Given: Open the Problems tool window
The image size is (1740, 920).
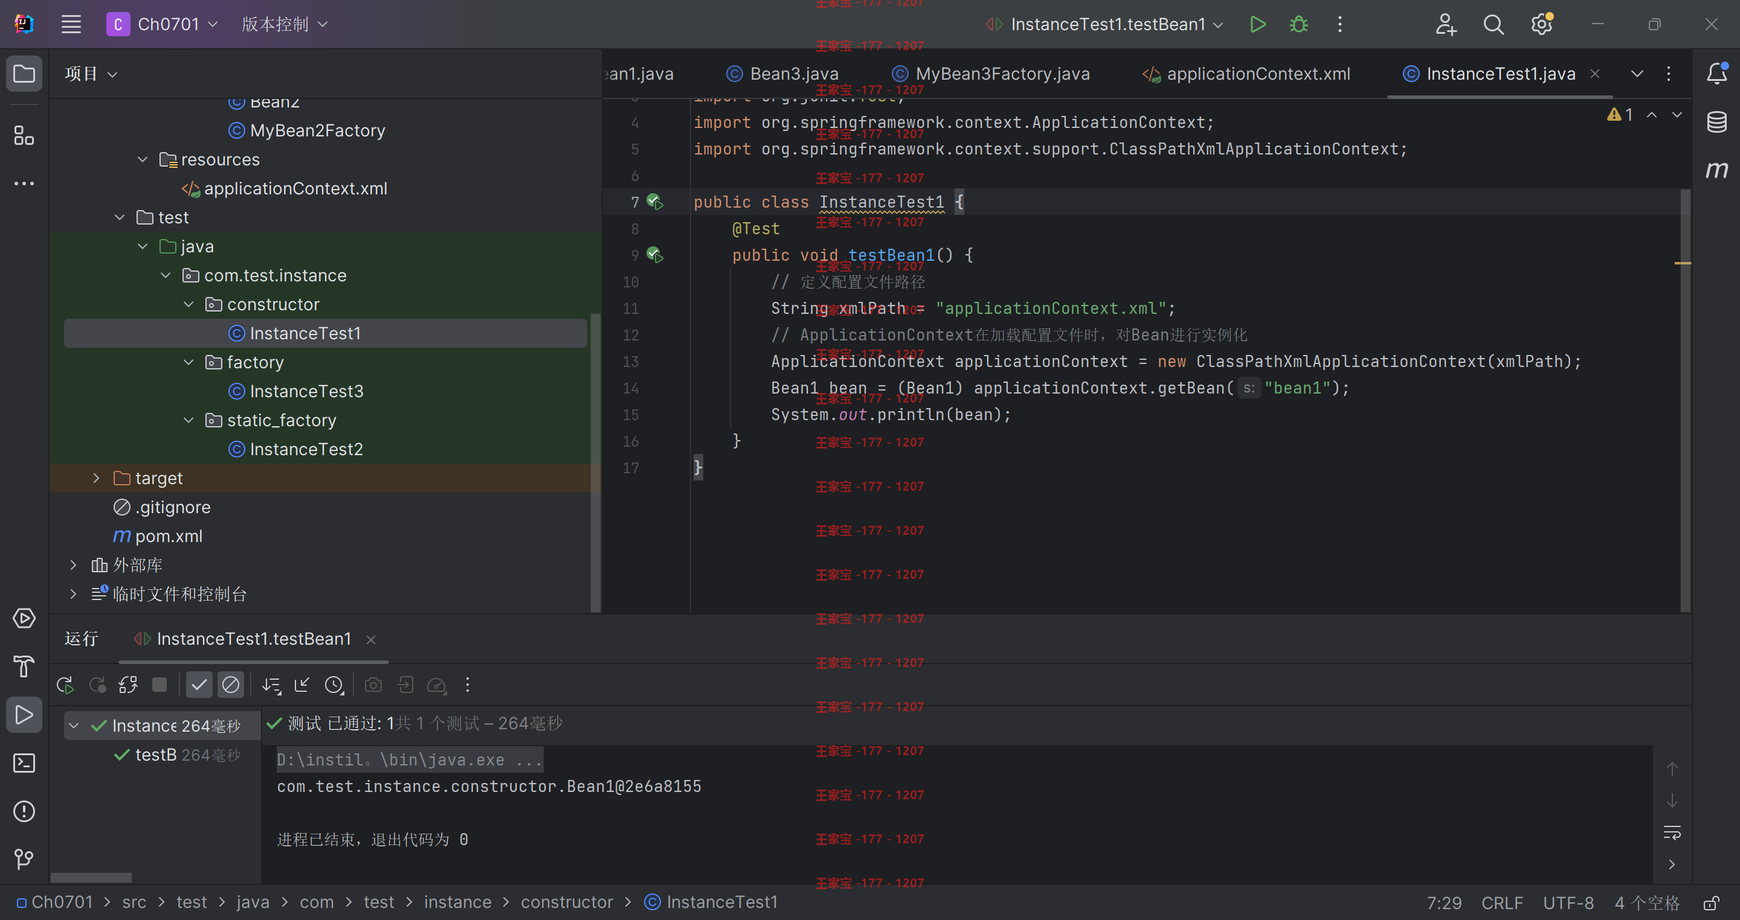Looking at the screenshot, I should (x=24, y=811).
